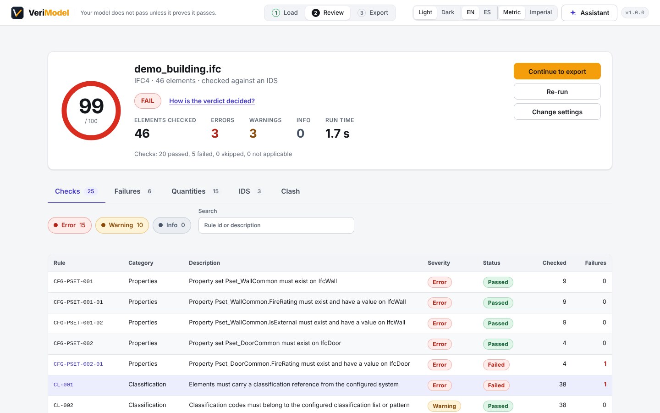The image size is (660, 413).
Task: Click Passed status of CFG-PSET-002 row
Action: pyautogui.click(x=498, y=344)
